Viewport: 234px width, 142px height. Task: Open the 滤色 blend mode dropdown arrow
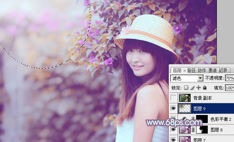pyautogui.click(x=200, y=78)
